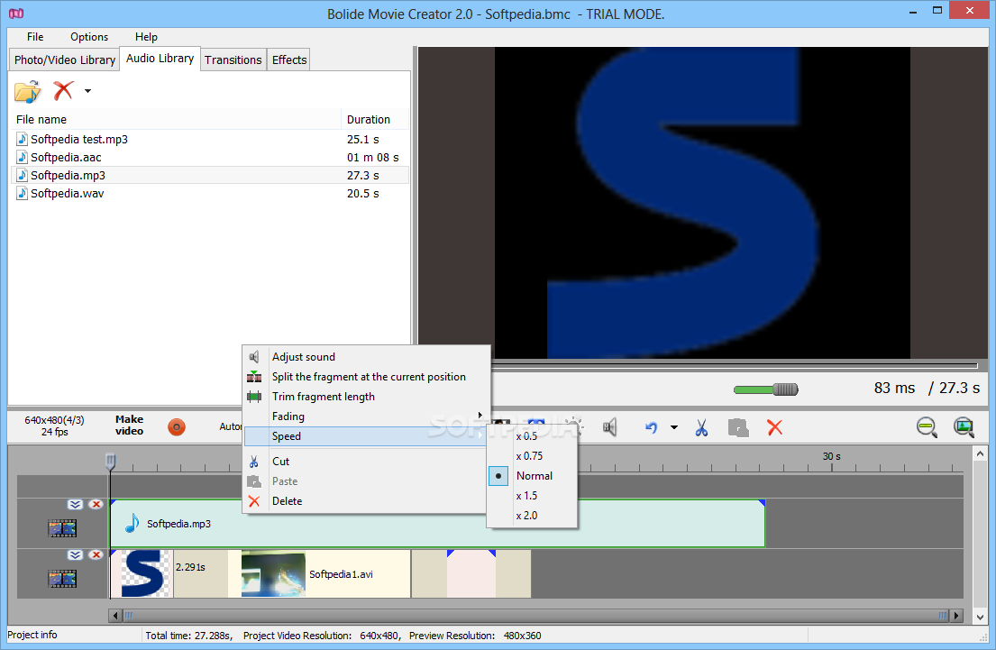Start recording with the red record button
The height and width of the screenshot is (650, 996).
click(x=177, y=427)
